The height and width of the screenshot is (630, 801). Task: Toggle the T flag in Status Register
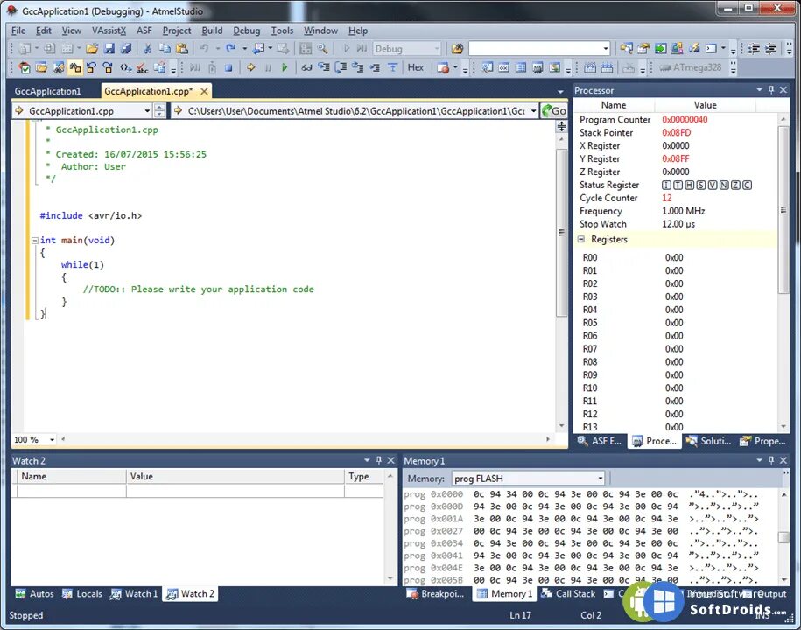[x=678, y=185]
